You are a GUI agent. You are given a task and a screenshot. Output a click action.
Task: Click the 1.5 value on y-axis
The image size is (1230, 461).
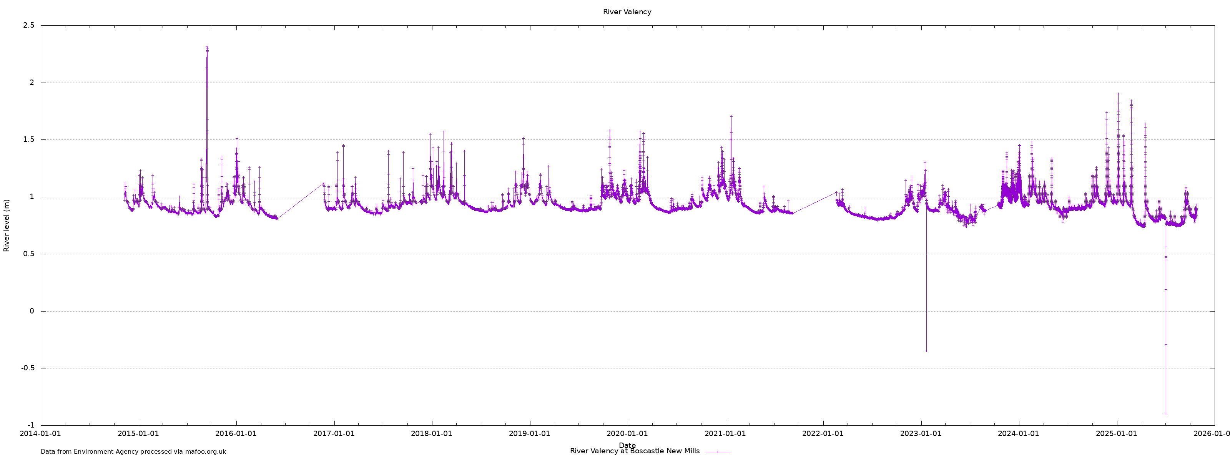tap(29, 140)
